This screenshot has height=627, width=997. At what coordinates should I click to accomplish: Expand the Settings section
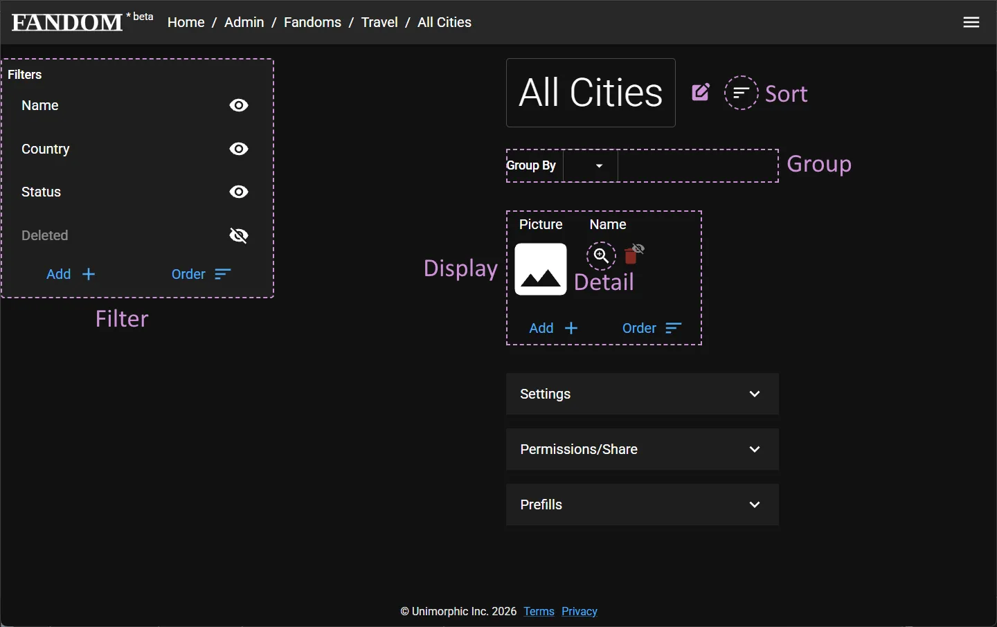[x=643, y=394]
